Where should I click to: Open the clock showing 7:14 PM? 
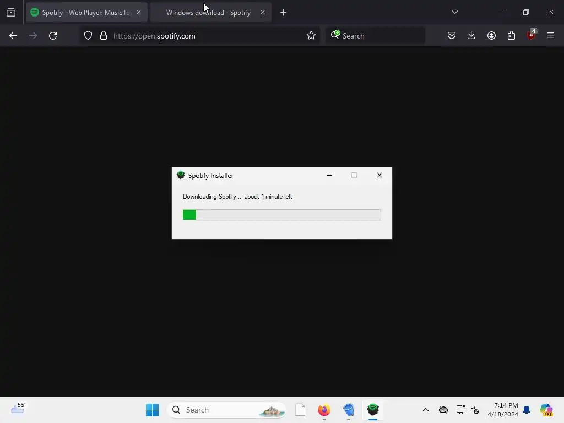(x=503, y=410)
